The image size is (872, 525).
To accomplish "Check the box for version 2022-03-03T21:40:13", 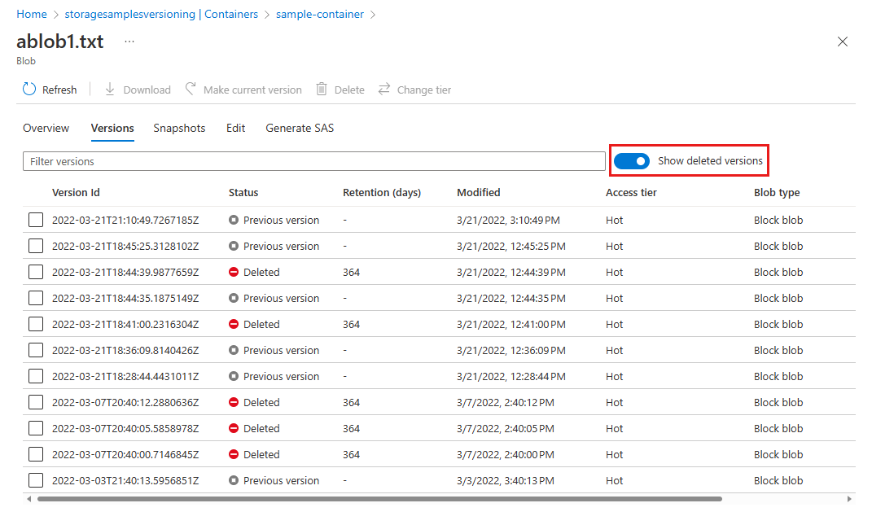I will (x=35, y=480).
